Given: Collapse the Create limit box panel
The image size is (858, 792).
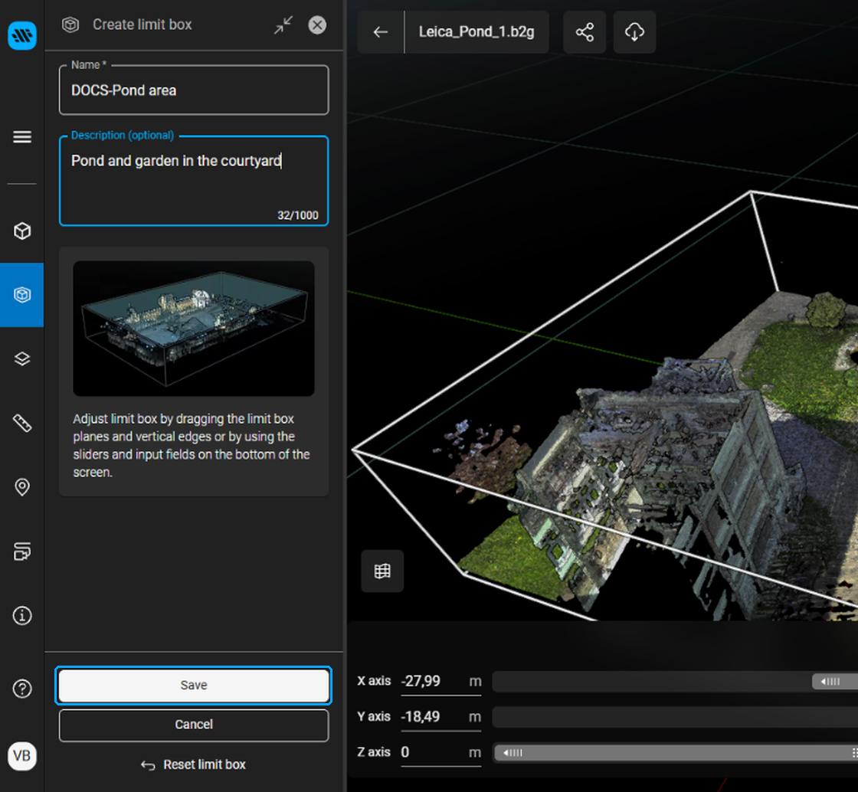Looking at the screenshot, I should point(283,25).
